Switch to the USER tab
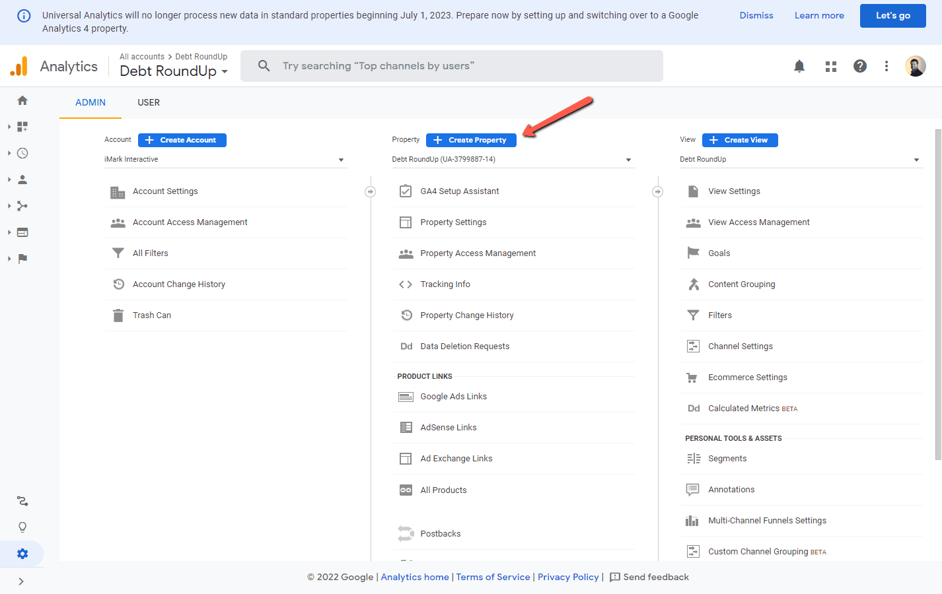Viewport: 942px width, 594px height. pos(149,102)
